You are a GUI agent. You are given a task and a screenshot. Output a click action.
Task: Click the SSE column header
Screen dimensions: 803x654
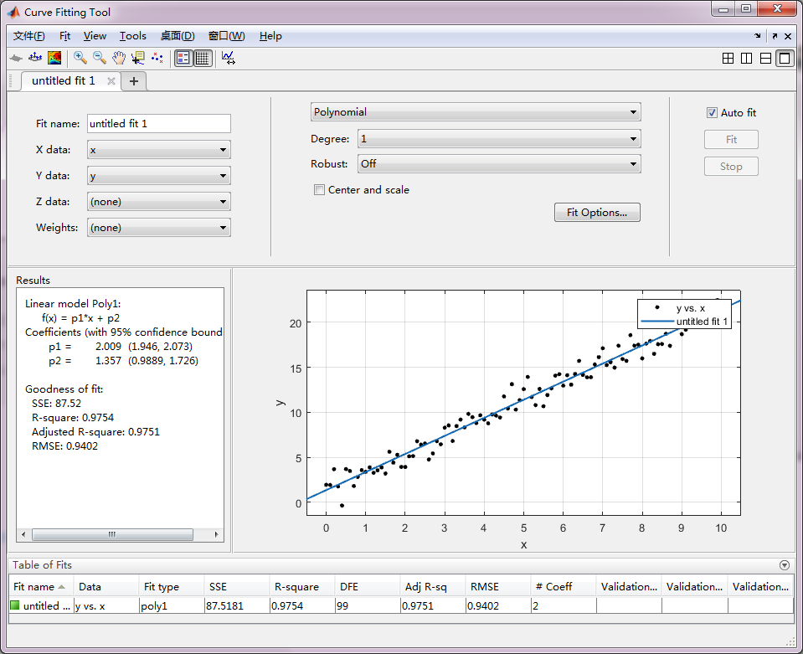pyautogui.click(x=236, y=587)
